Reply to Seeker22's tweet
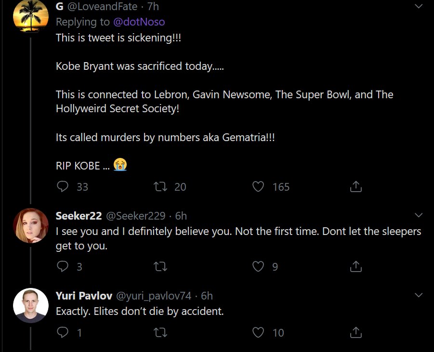This screenshot has width=434, height=352. 63,266
